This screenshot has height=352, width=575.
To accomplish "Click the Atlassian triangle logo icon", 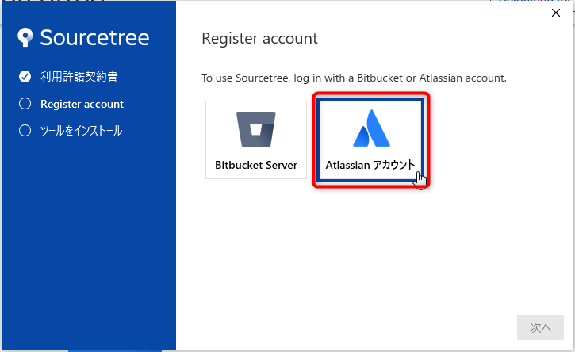I will pos(371,128).
